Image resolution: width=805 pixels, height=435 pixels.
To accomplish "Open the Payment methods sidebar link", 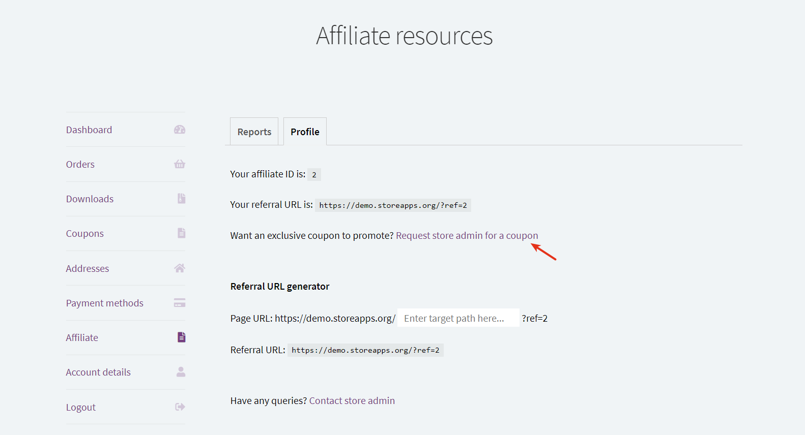I will tap(105, 303).
